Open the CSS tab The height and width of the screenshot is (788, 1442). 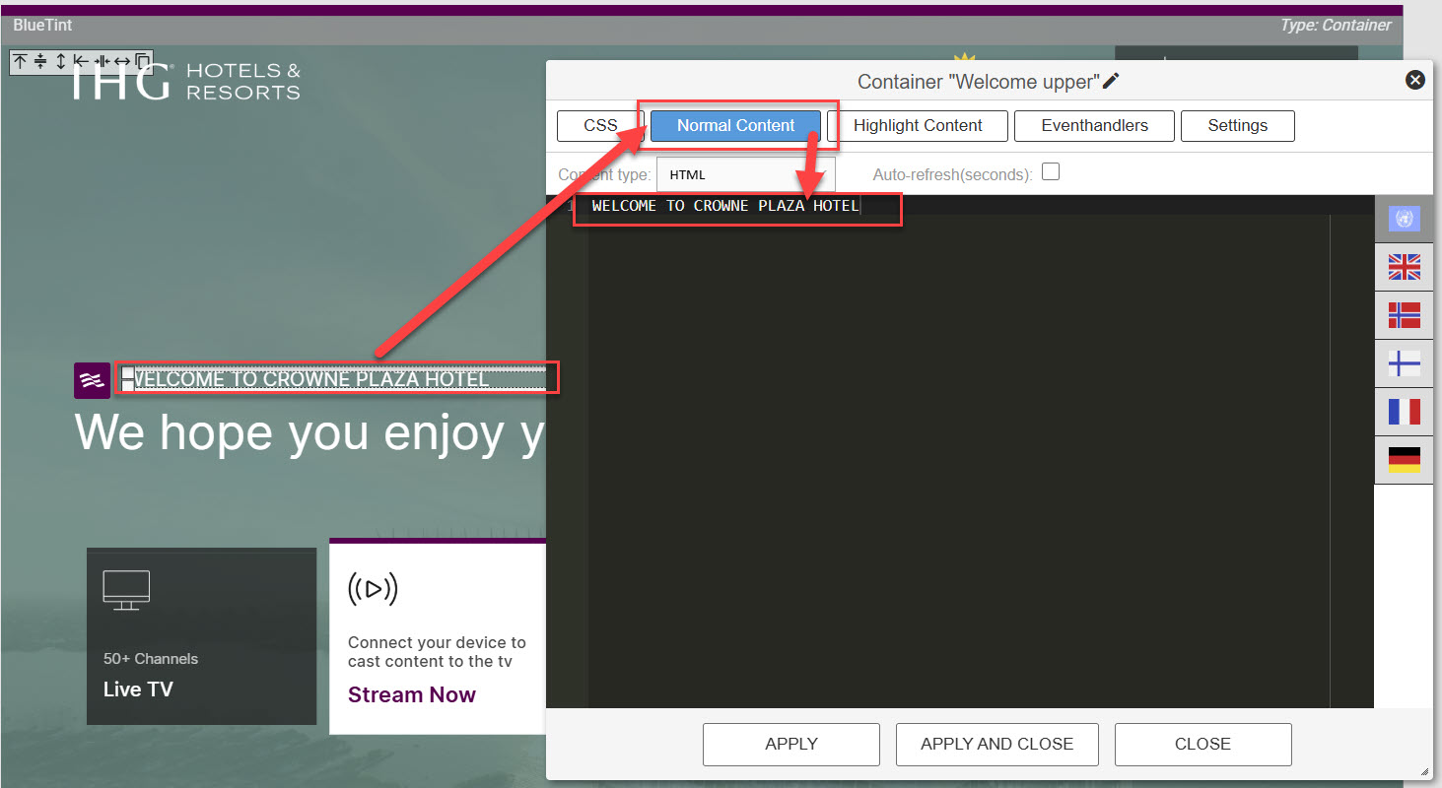[599, 126]
